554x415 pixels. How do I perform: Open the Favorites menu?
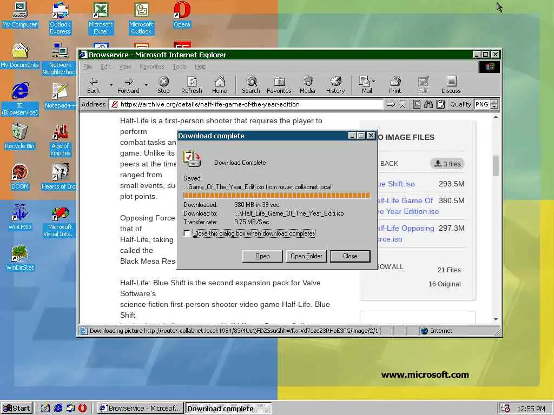point(151,66)
